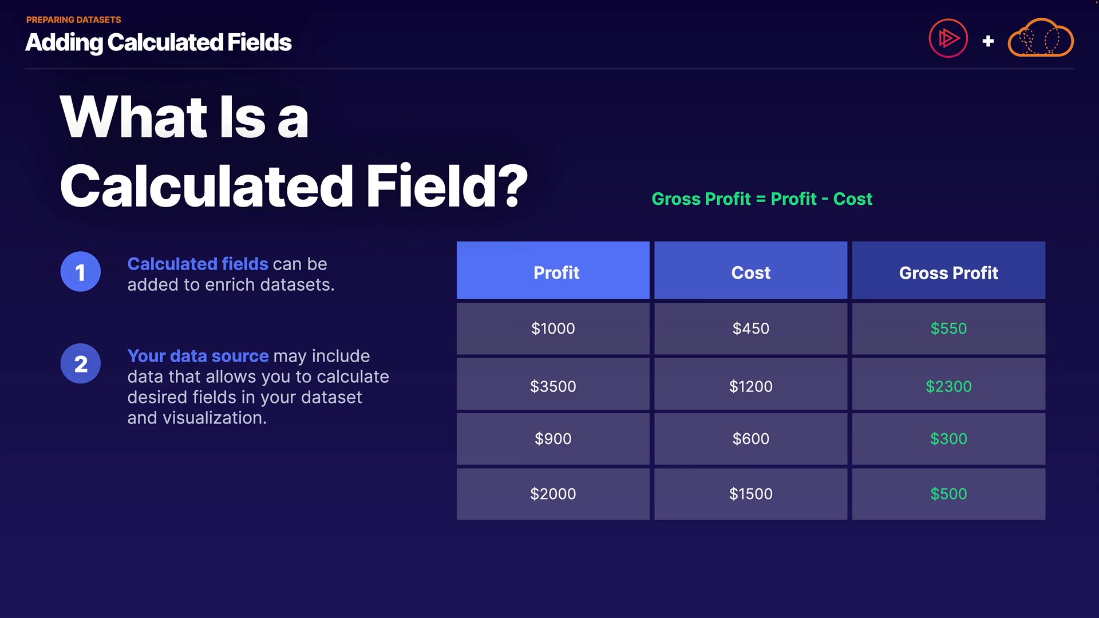Click the orange cloud guru logo
Screen dimensions: 1099x618
tap(1040, 39)
